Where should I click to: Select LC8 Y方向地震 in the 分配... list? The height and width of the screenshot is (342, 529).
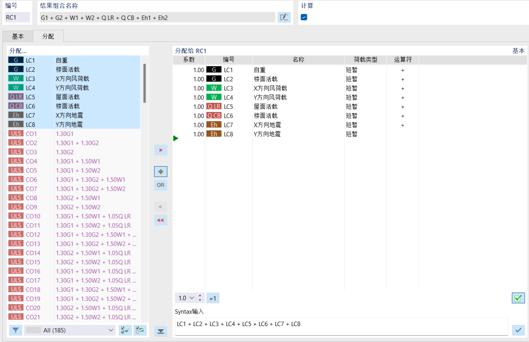[x=74, y=124]
